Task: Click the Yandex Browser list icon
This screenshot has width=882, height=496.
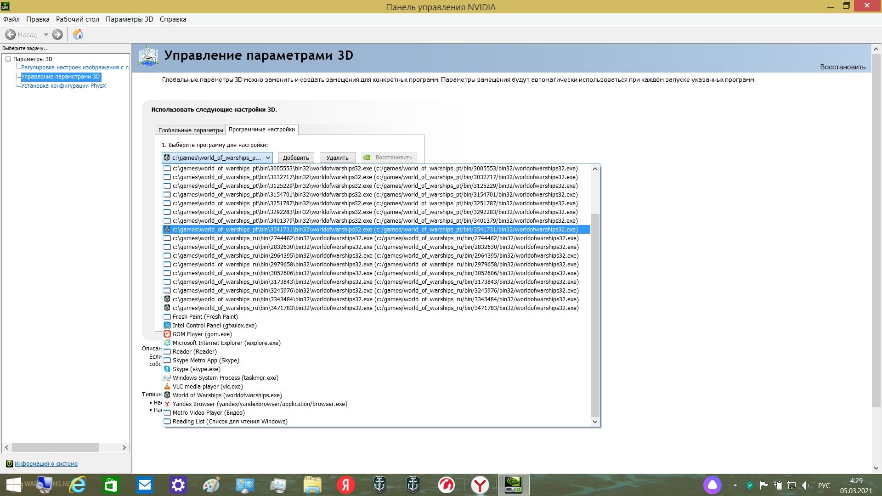Action: coord(167,404)
